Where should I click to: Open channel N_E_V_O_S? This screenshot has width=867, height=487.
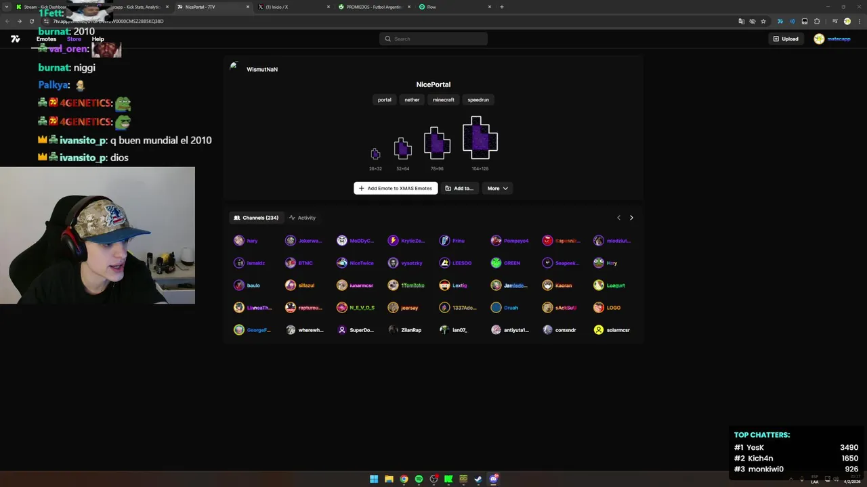[356, 308]
